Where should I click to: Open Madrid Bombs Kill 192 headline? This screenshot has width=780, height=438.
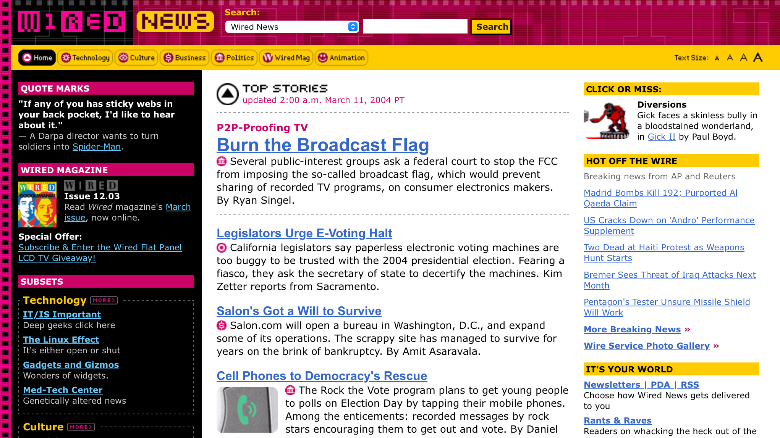660,198
